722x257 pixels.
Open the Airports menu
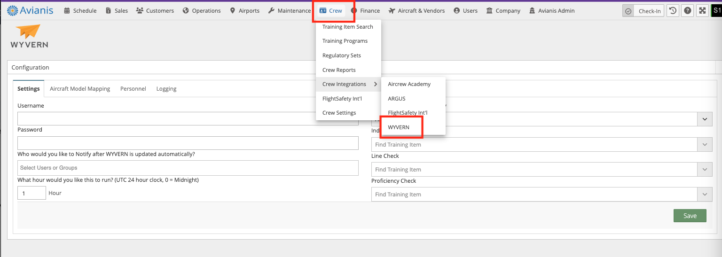pos(244,11)
